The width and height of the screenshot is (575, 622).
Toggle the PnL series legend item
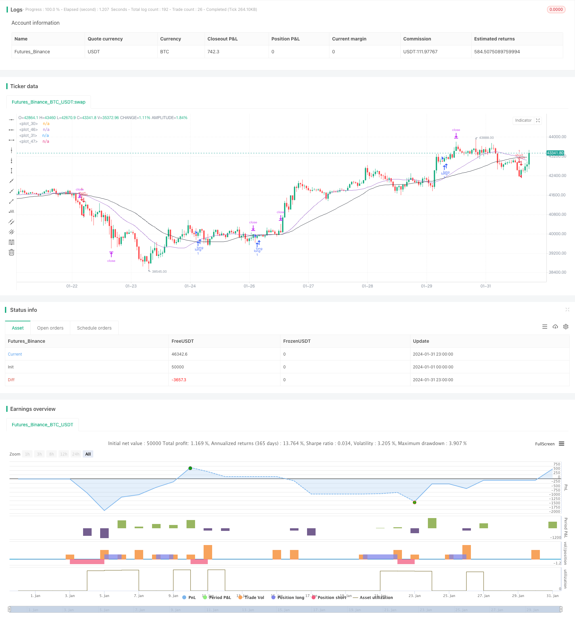tap(189, 597)
